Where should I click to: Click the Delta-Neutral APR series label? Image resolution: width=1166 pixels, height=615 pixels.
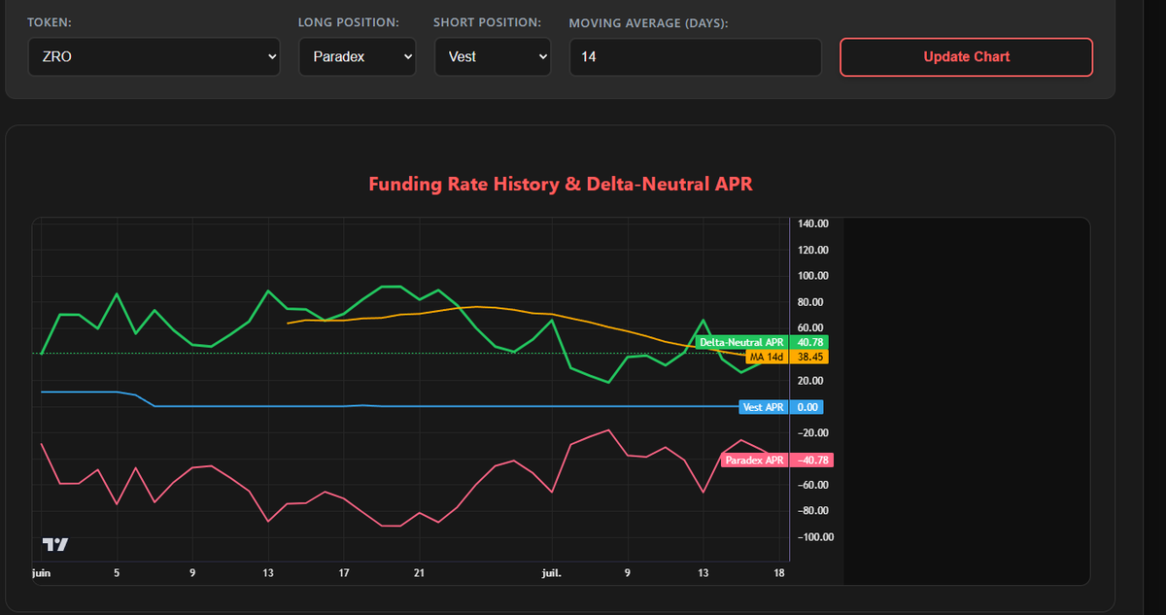point(741,342)
